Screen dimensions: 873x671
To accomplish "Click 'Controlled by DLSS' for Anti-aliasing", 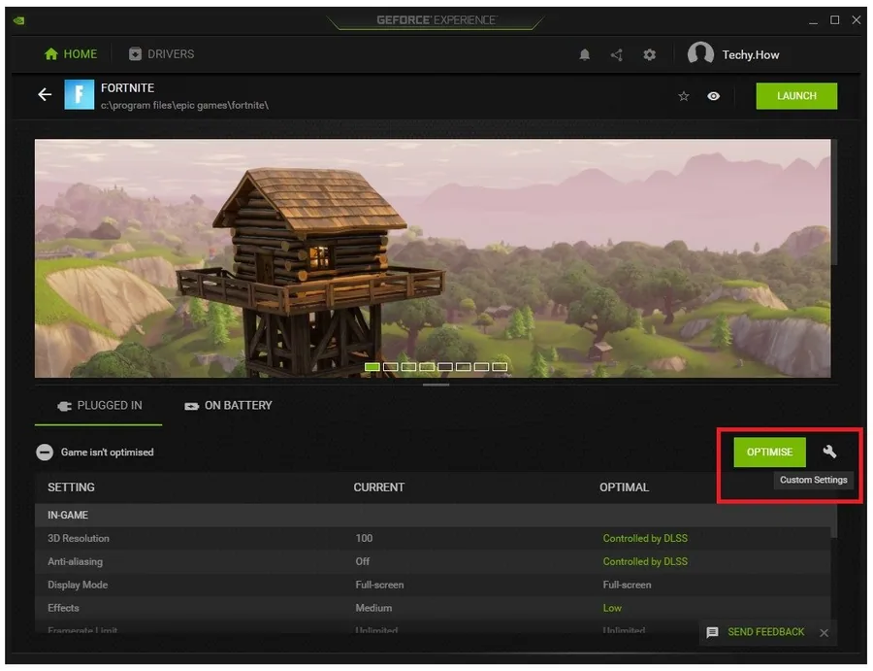I will click(645, 562).
